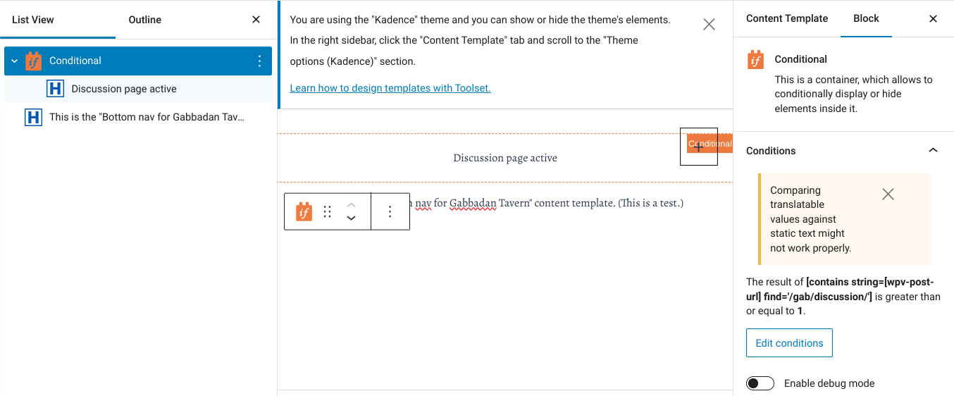954x396 pixels.
Task: Click the Heading icon beside Discussion page active
Action: coord(55,89)
